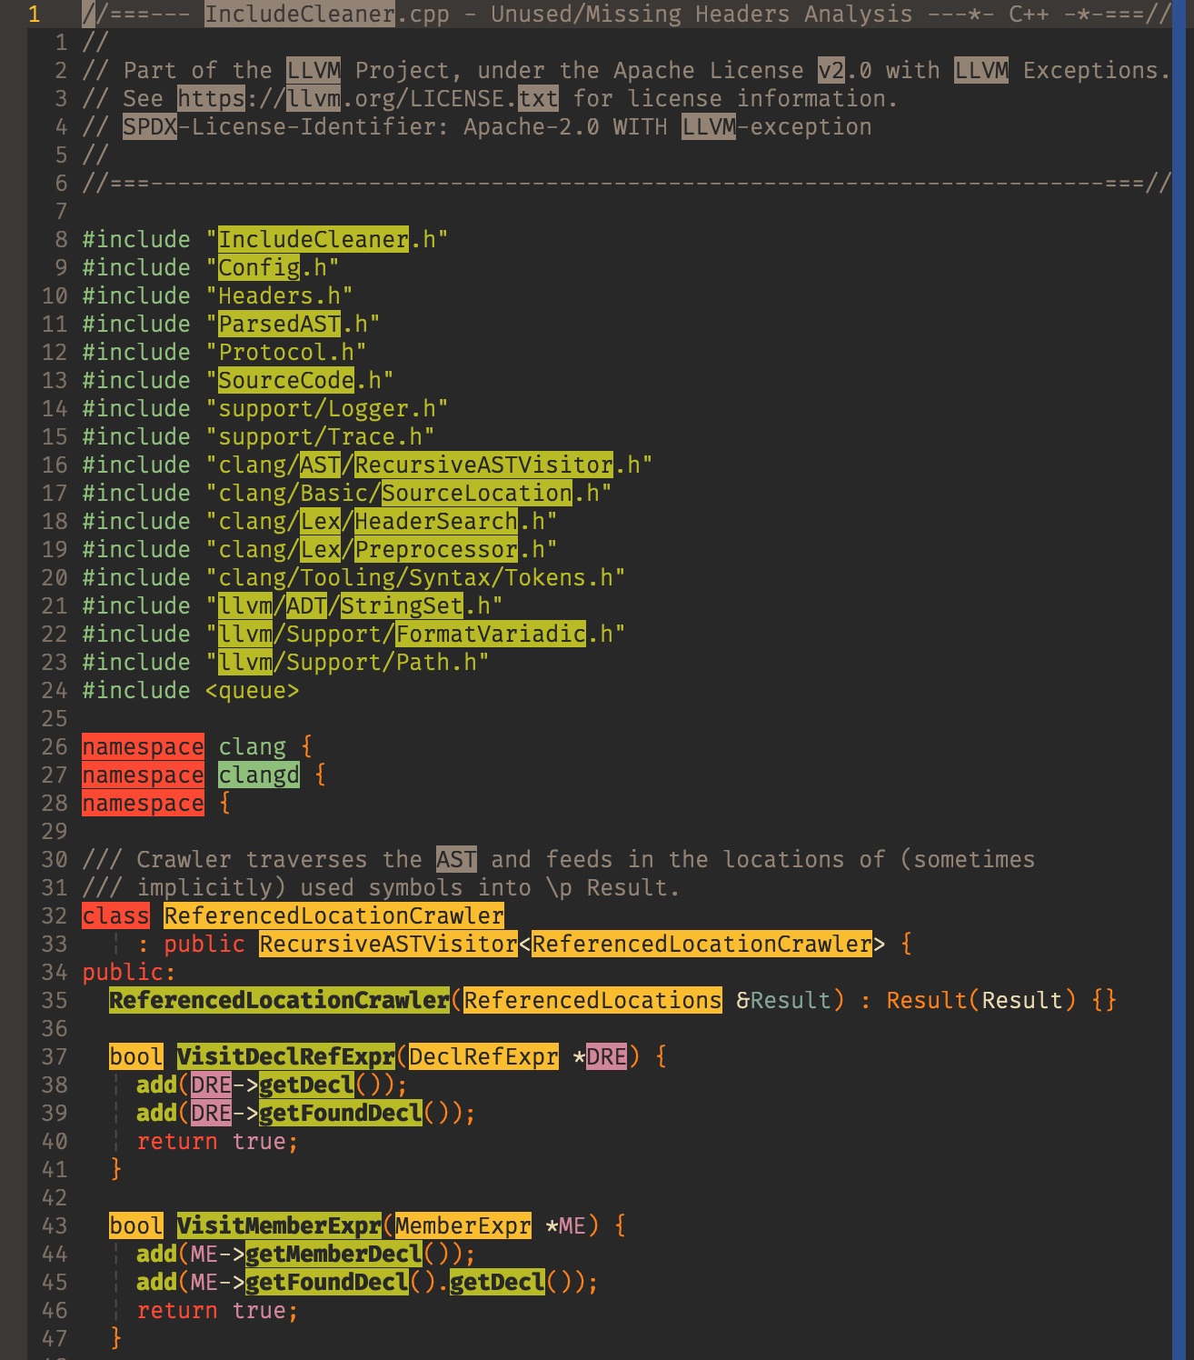
Task: Select getFoundDecl call on line 39
Action: [x=339, y=1113]
